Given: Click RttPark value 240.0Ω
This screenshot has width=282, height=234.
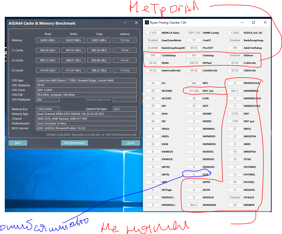Looking at the screenshot, I should [194, 63].
